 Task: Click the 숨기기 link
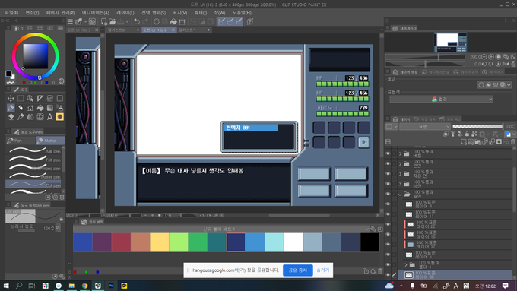coord(323,270)
